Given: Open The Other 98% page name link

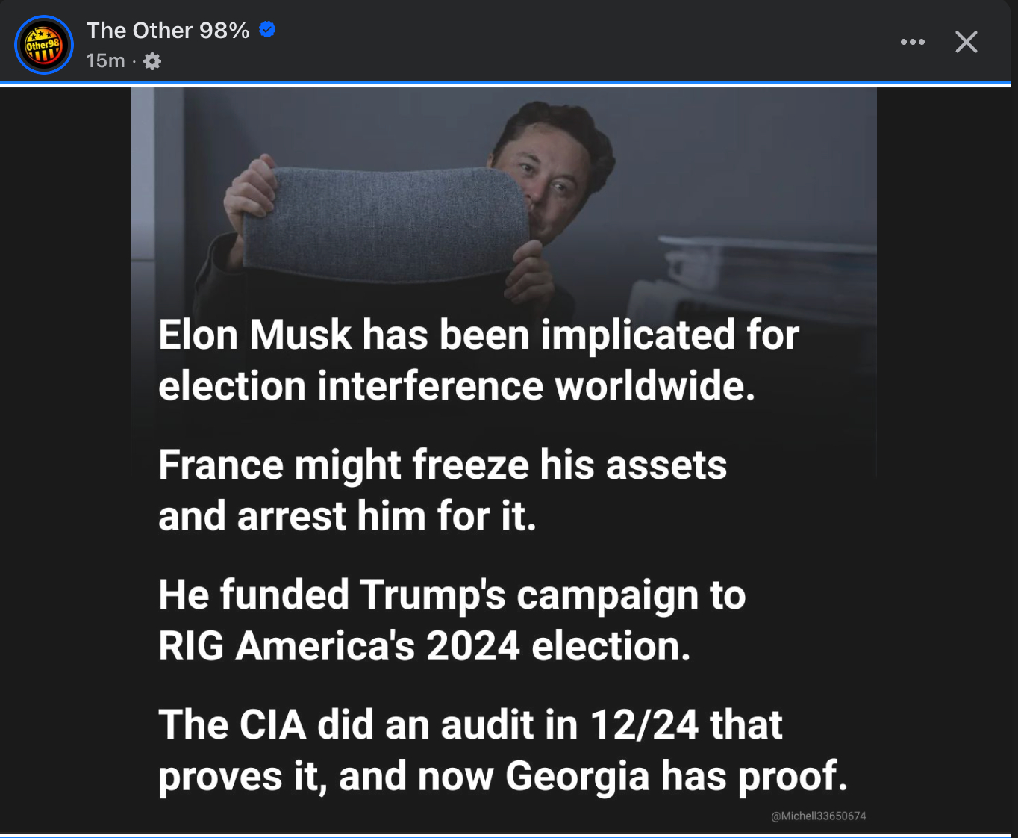Looking at the screenshot, I should [168, 31].
